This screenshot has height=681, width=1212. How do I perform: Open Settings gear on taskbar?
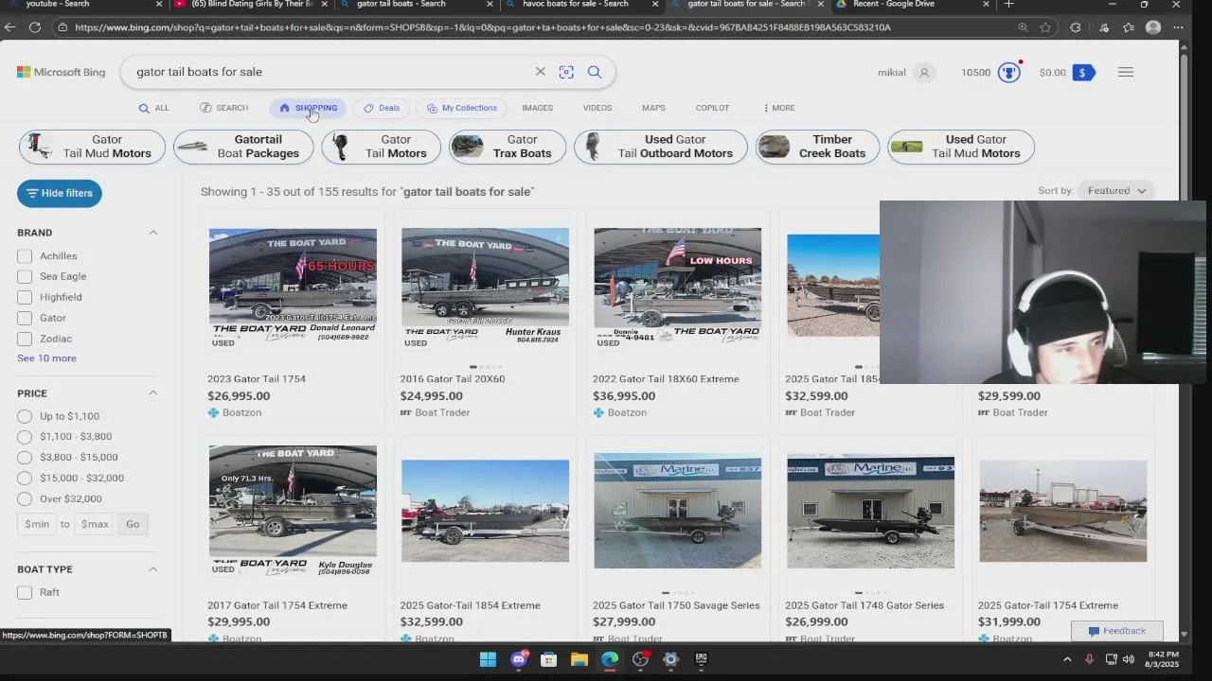(x=670, y=659)
